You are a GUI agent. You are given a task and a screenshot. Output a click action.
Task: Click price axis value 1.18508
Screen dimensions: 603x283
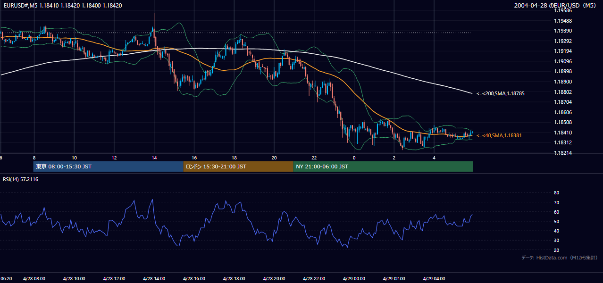(563, 122)
